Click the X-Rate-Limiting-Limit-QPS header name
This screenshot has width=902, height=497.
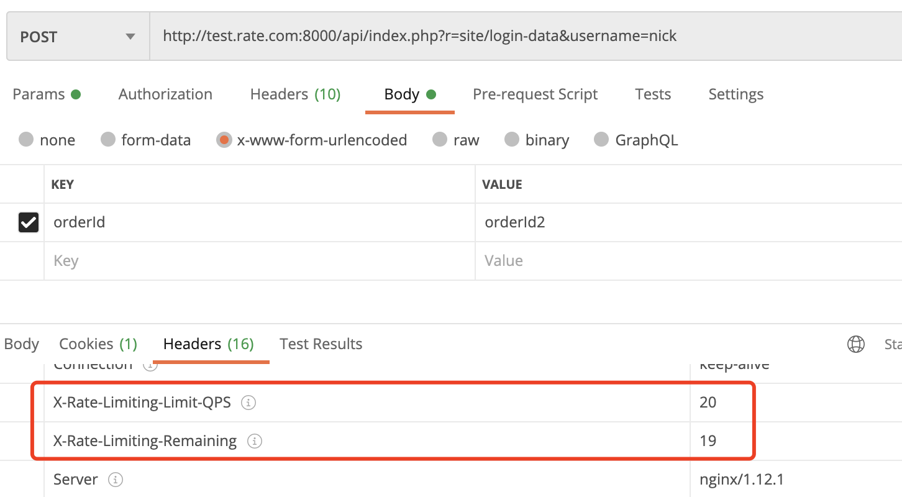click(142, 403)
